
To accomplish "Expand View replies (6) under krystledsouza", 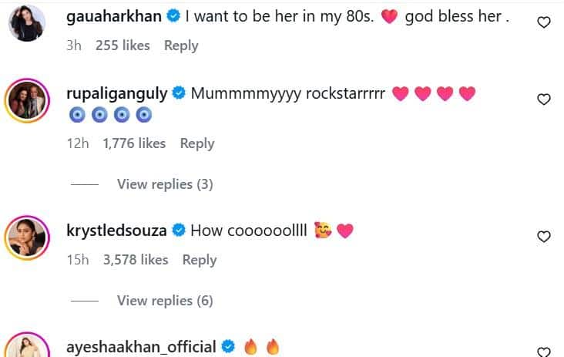I will [165, 301].
